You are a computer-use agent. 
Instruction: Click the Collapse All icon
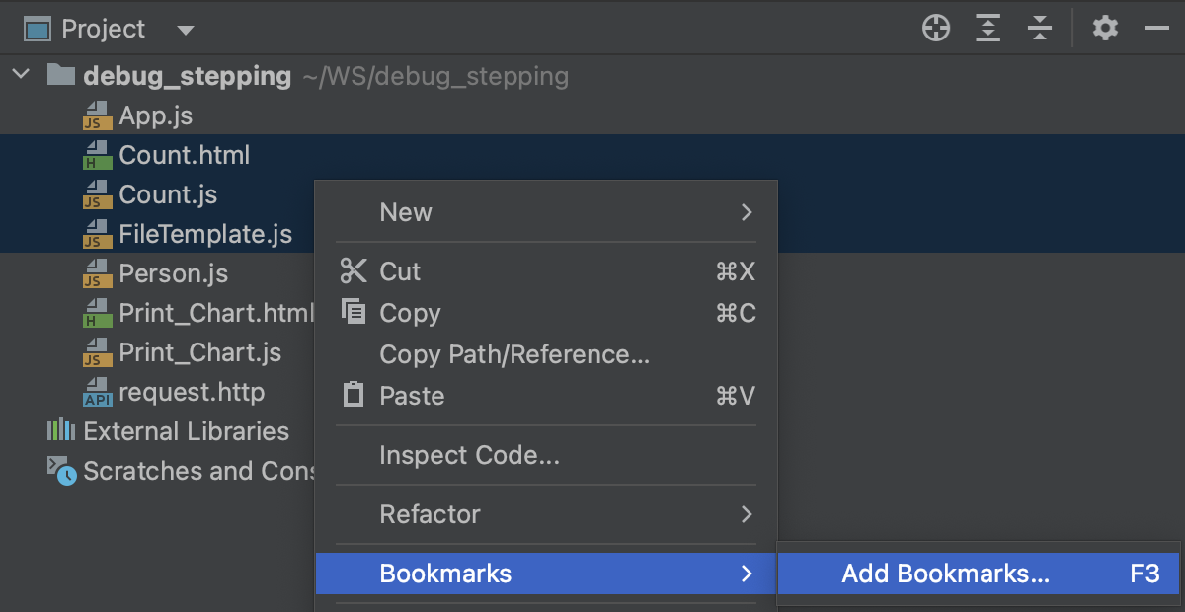click(1040, 28)
